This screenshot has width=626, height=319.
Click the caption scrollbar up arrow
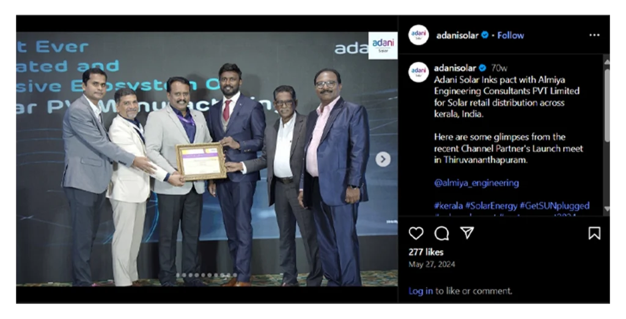click(x=607, y=62)
